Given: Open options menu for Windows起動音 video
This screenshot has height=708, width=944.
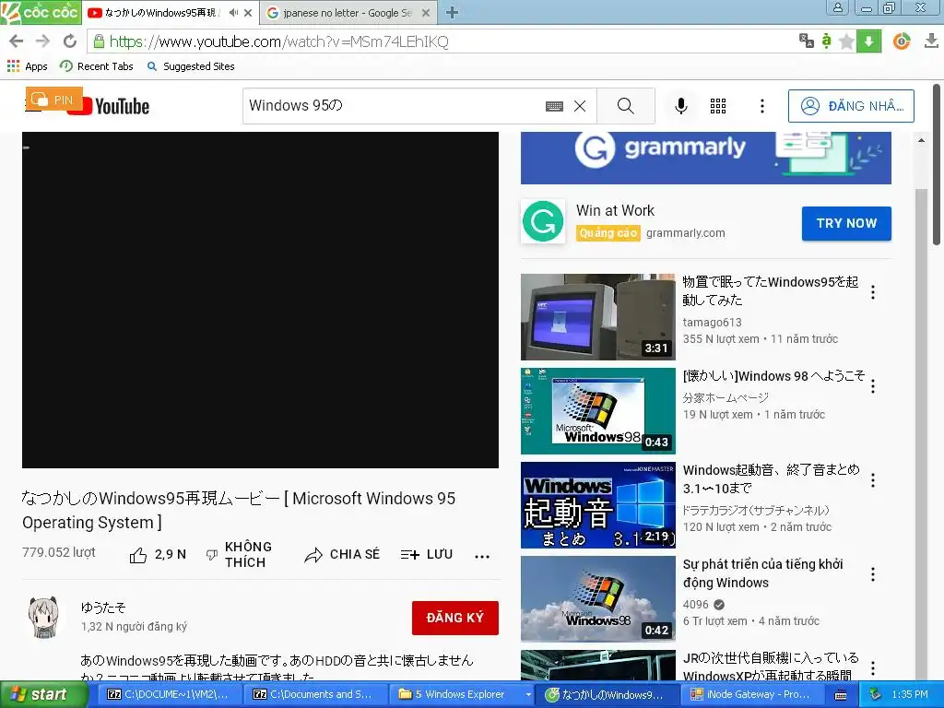Looking at the screenshot, I should tap(872, 480).
